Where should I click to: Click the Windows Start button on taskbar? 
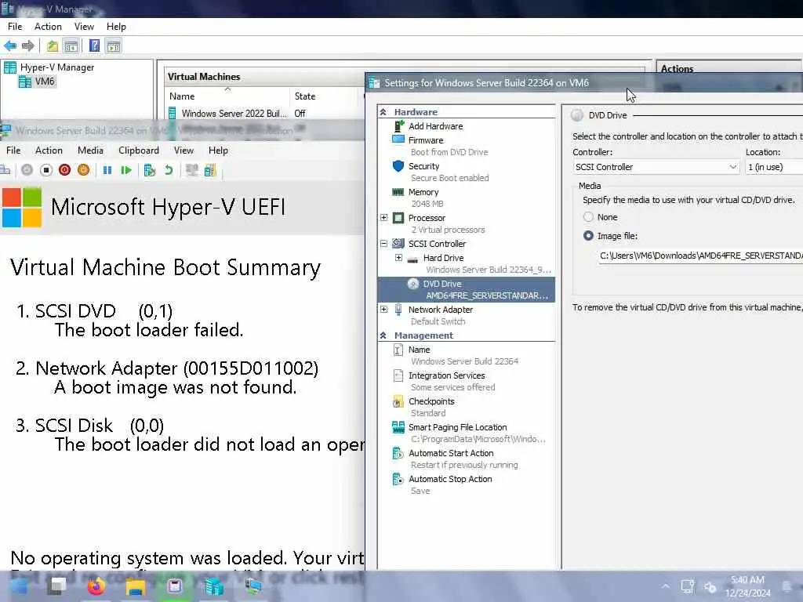[19, 586]
